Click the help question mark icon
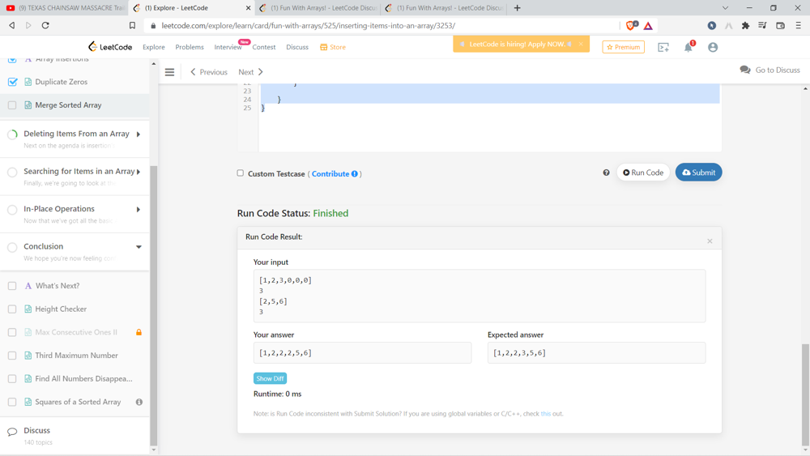The width and height of the screenshot is (810, 456). pos(606,173)
